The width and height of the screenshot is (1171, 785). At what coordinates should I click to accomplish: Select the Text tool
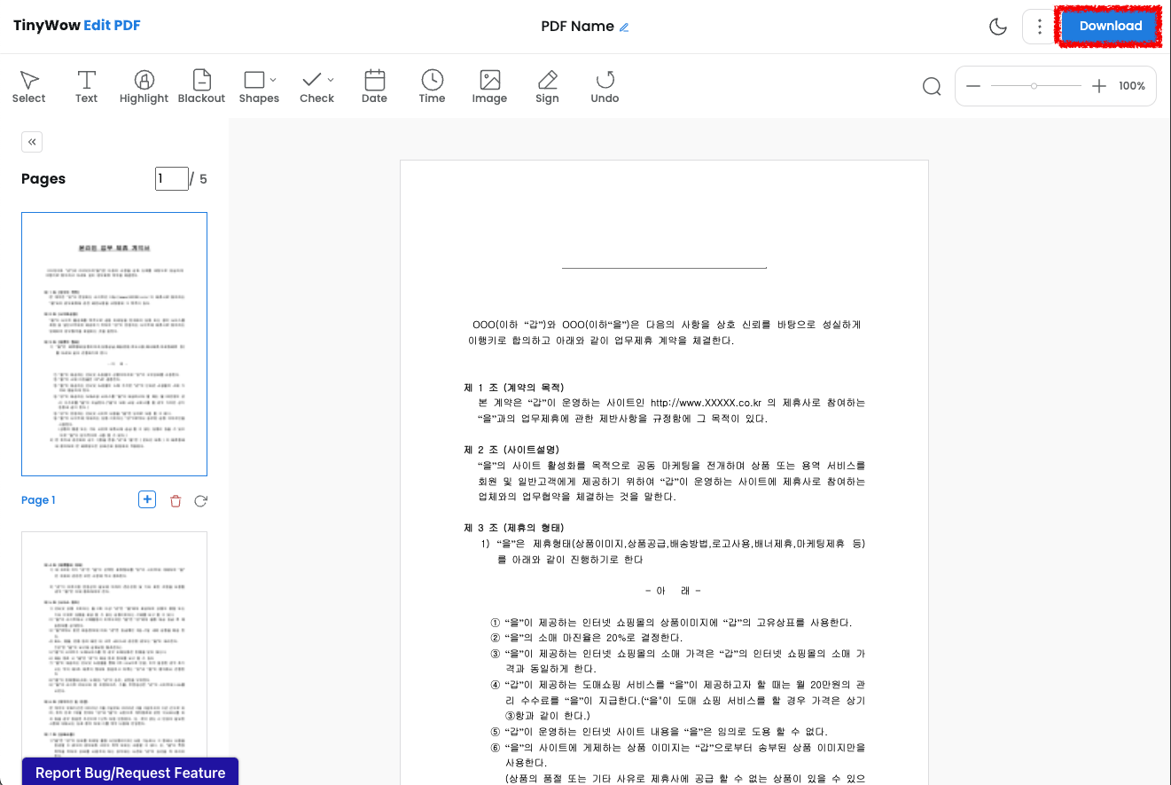click(x=86, y=86)
